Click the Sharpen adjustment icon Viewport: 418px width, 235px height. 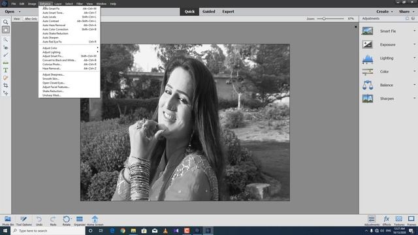coord(367,99)
